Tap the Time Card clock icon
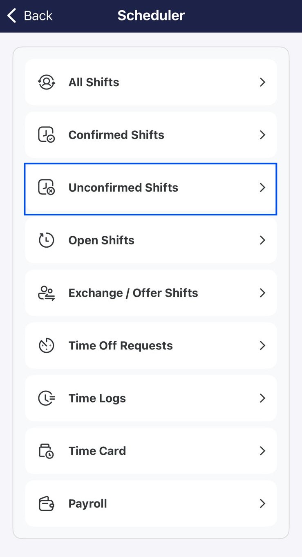302x557 pixels. [47, 451]
